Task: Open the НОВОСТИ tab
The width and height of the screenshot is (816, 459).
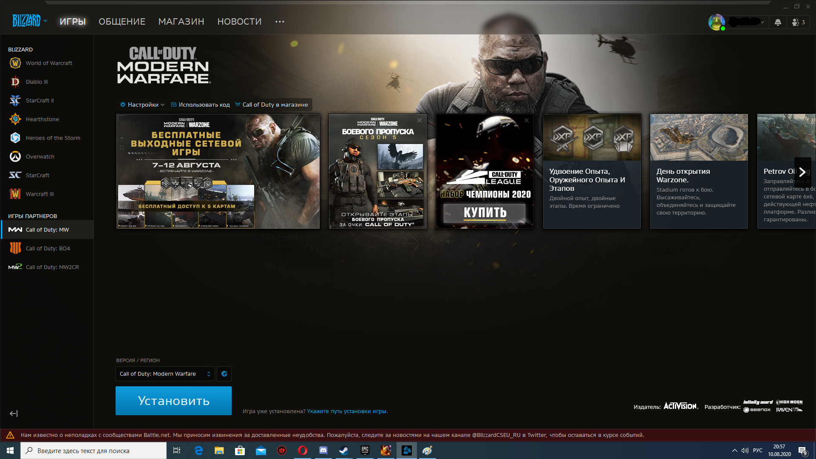Action: (x=239, y=22)
